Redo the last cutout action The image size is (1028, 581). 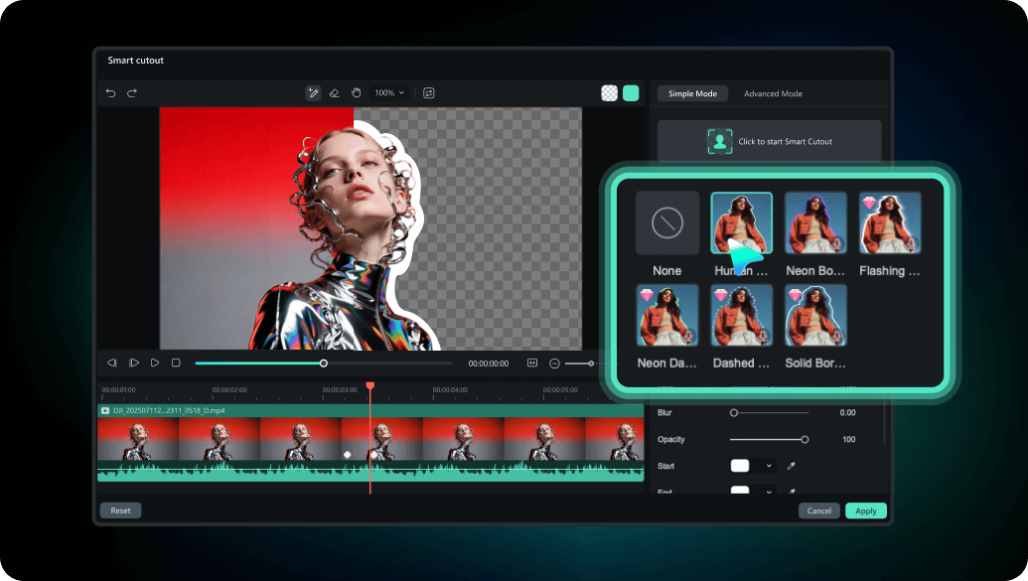[132, 93]
